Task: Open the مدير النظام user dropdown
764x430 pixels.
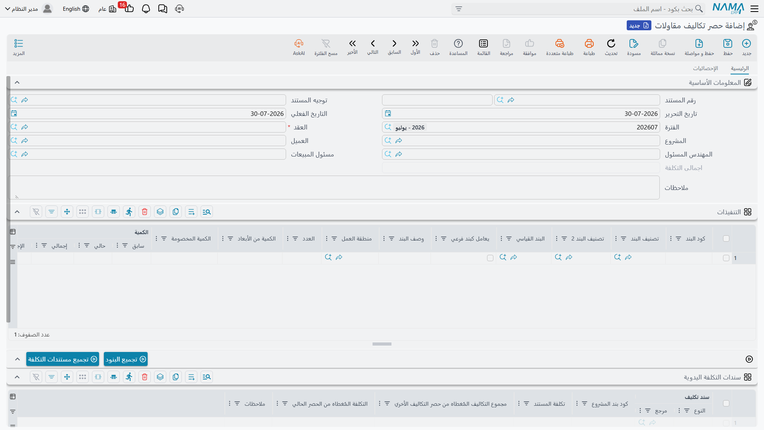Action: point(29,9)
